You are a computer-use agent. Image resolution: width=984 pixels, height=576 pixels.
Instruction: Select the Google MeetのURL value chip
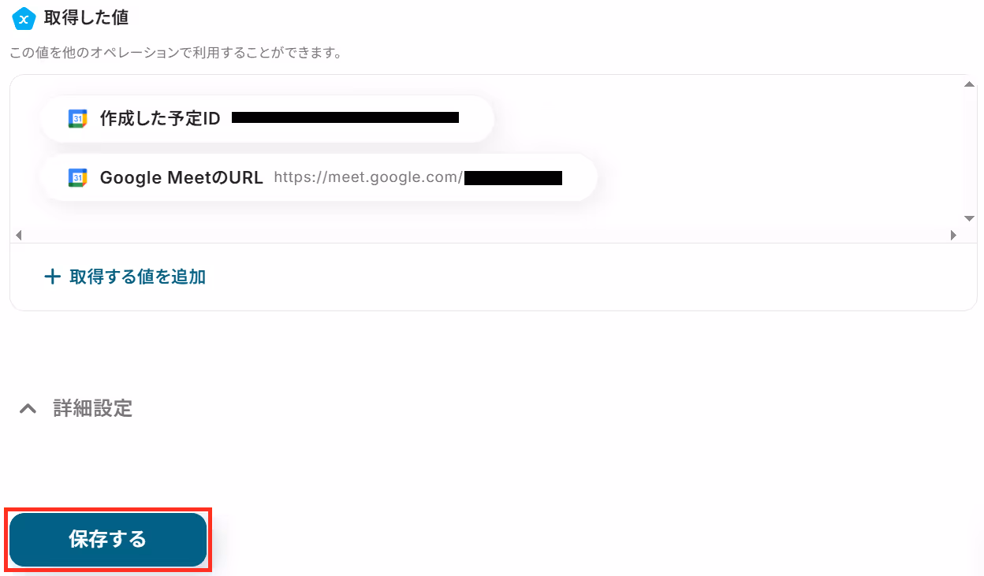point(319,178)
